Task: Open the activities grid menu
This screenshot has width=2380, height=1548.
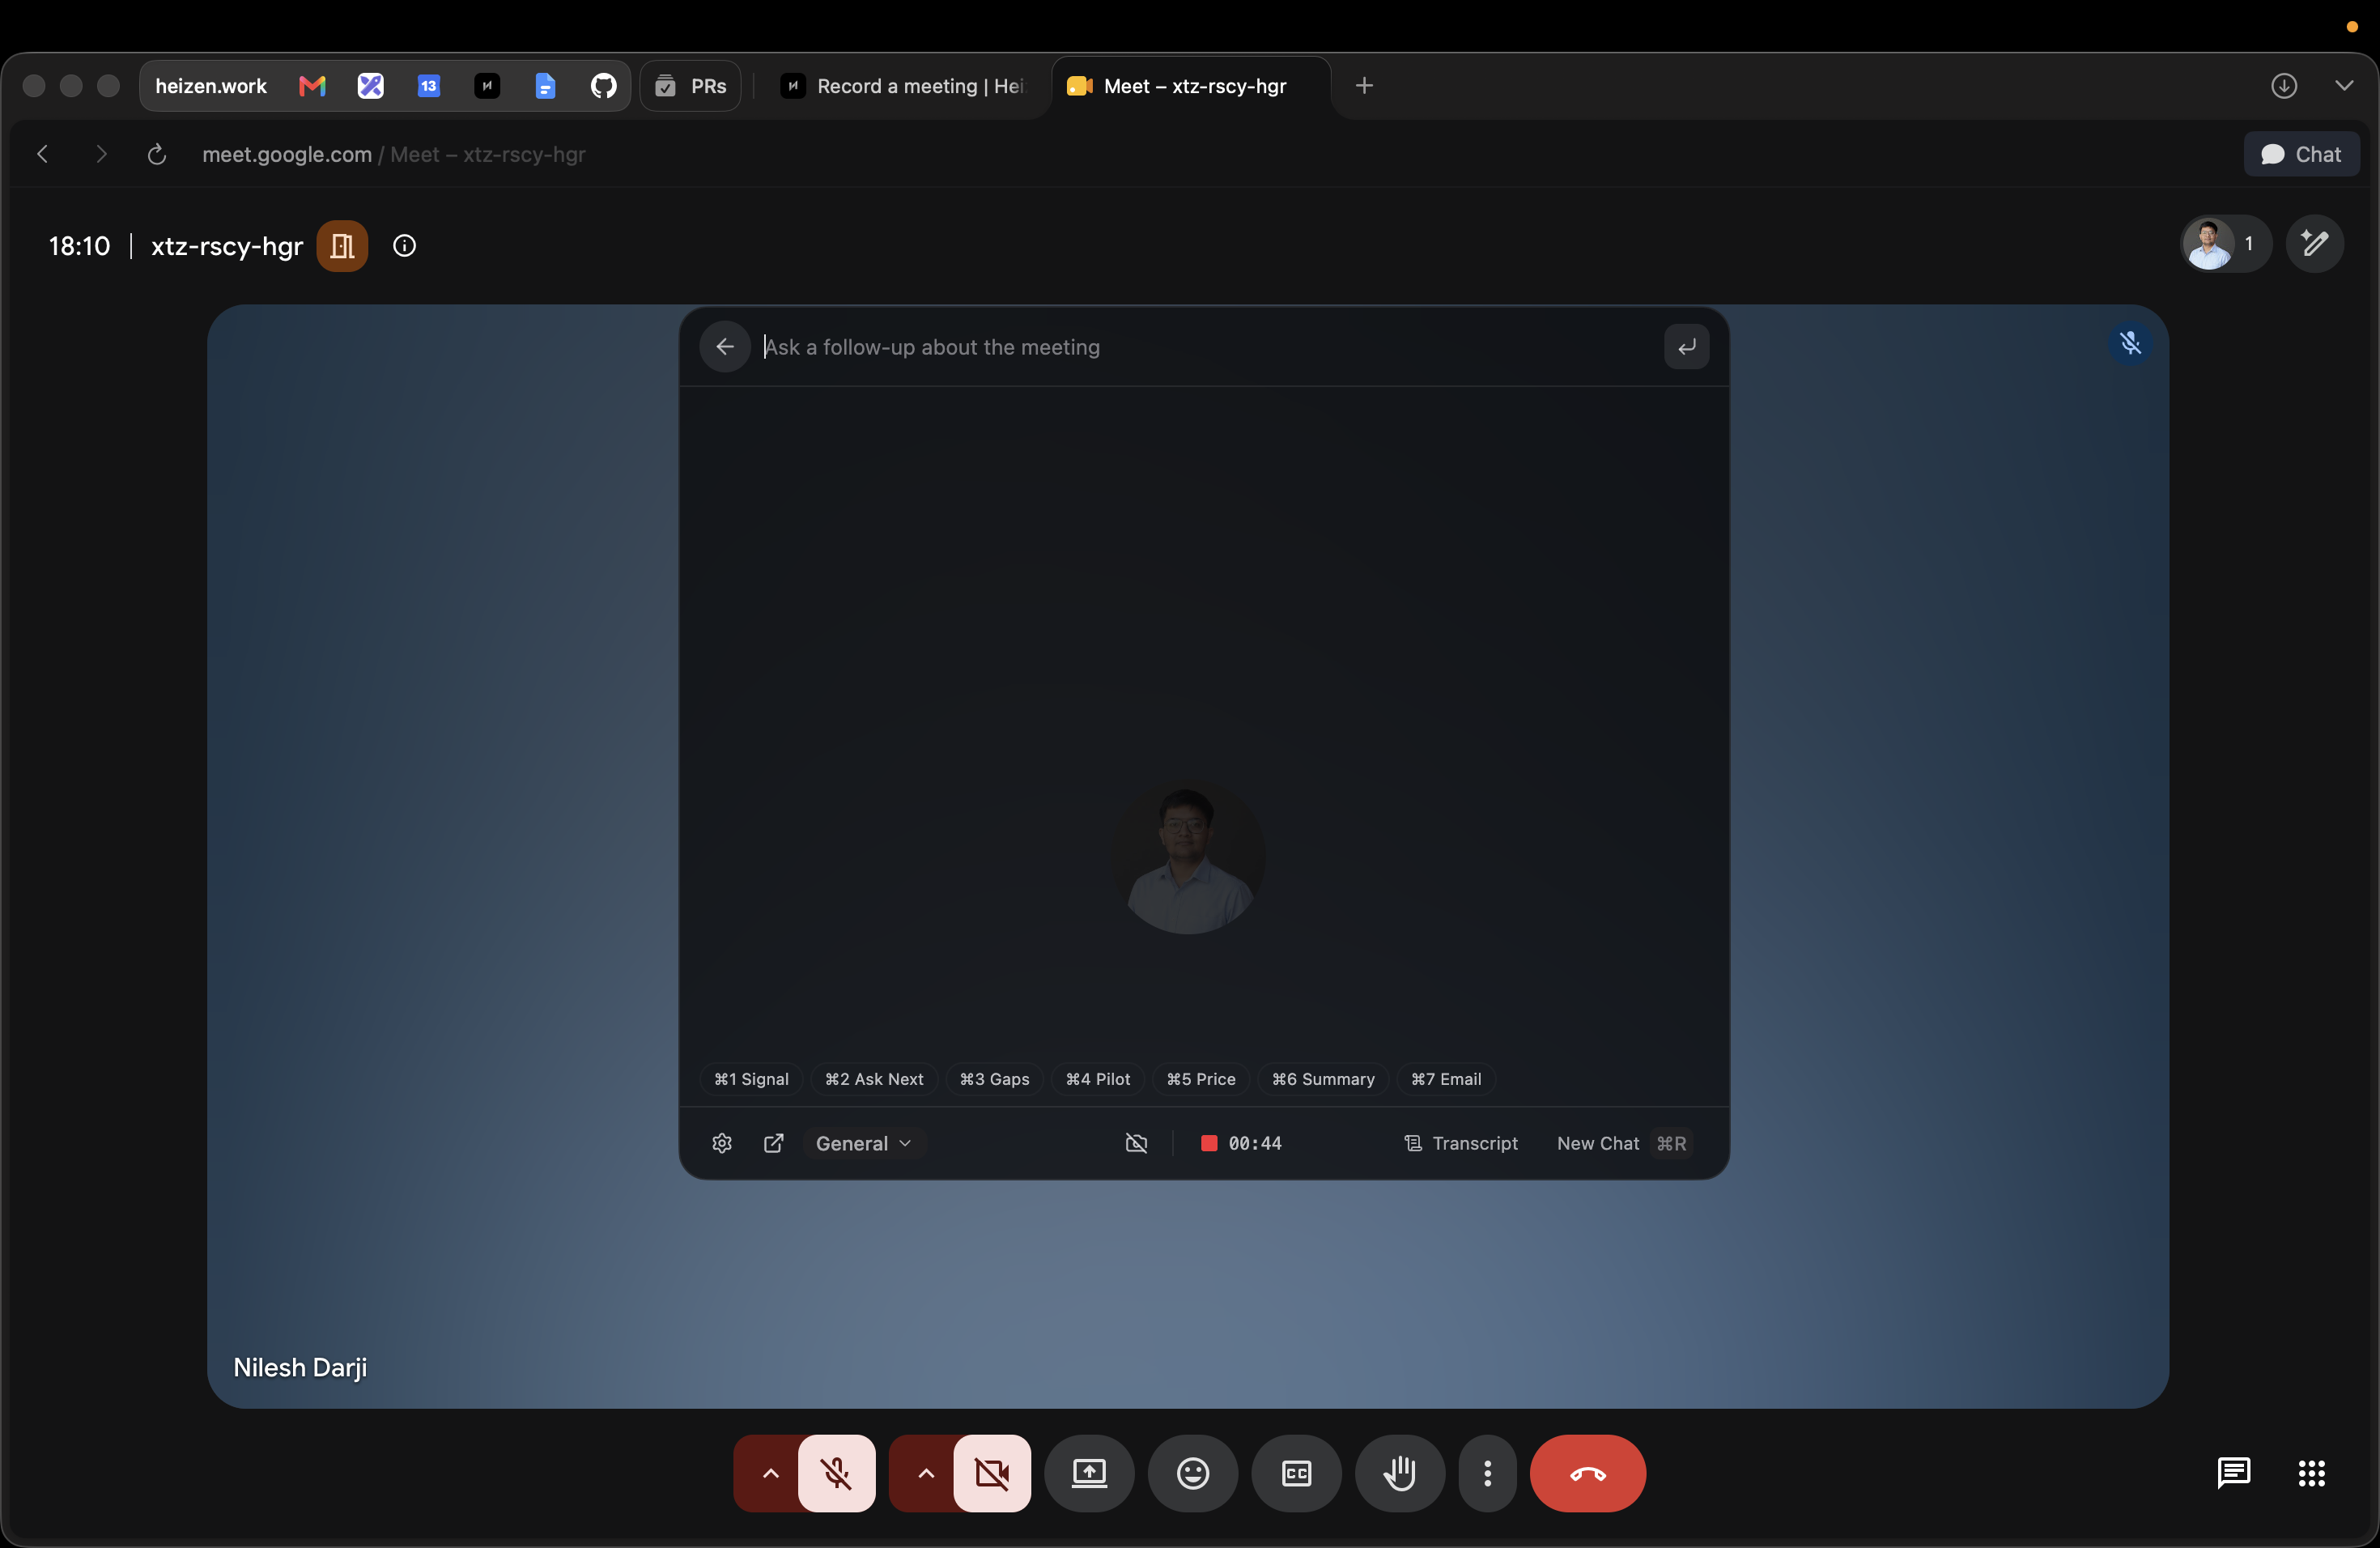Action: tap(2311, 1473)
